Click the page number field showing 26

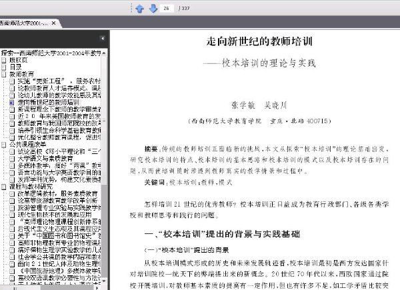(x=167, y=8)
